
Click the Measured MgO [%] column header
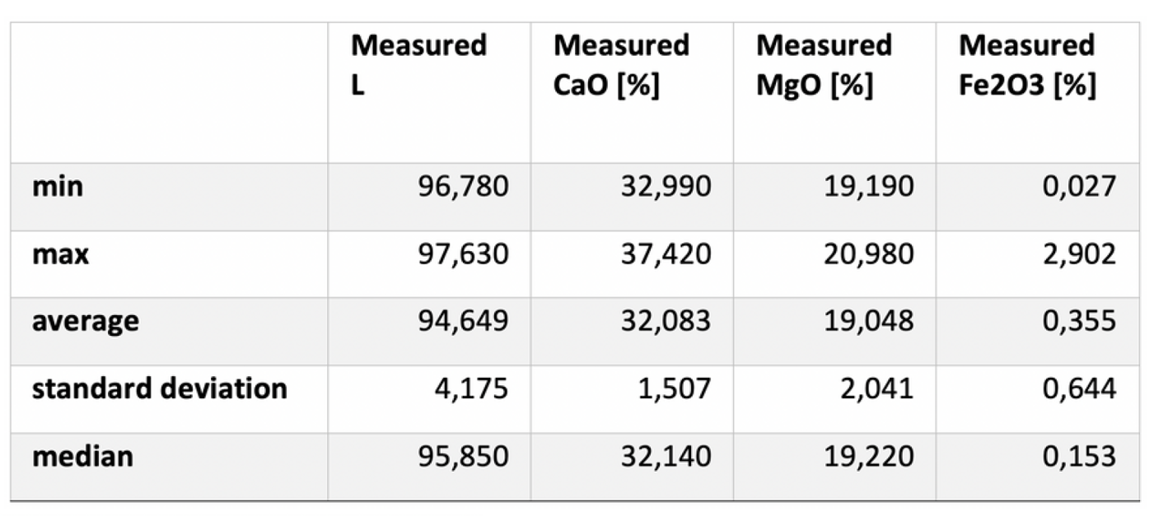click(x=824, y=64)
